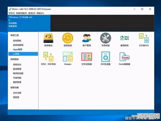This screenshot has width=161, height=121.
Task: Select the Windows 10 专业版 x64 image tile
Action: [x=29, y=23]
